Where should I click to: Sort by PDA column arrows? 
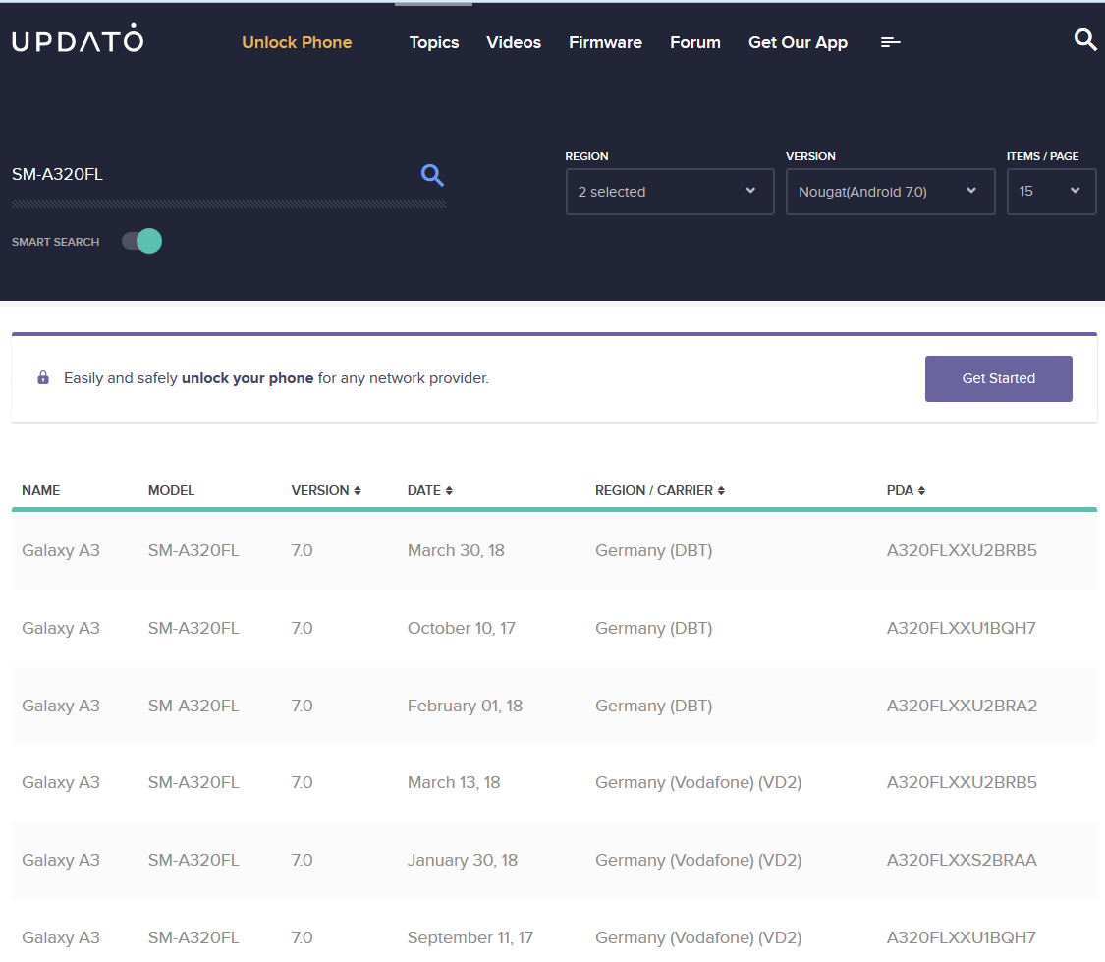pyautogui.click(x=921, y=490)
